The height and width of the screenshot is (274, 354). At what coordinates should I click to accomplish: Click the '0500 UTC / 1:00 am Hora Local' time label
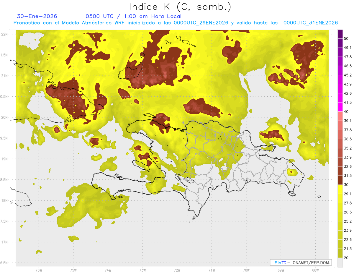(133, 16)
